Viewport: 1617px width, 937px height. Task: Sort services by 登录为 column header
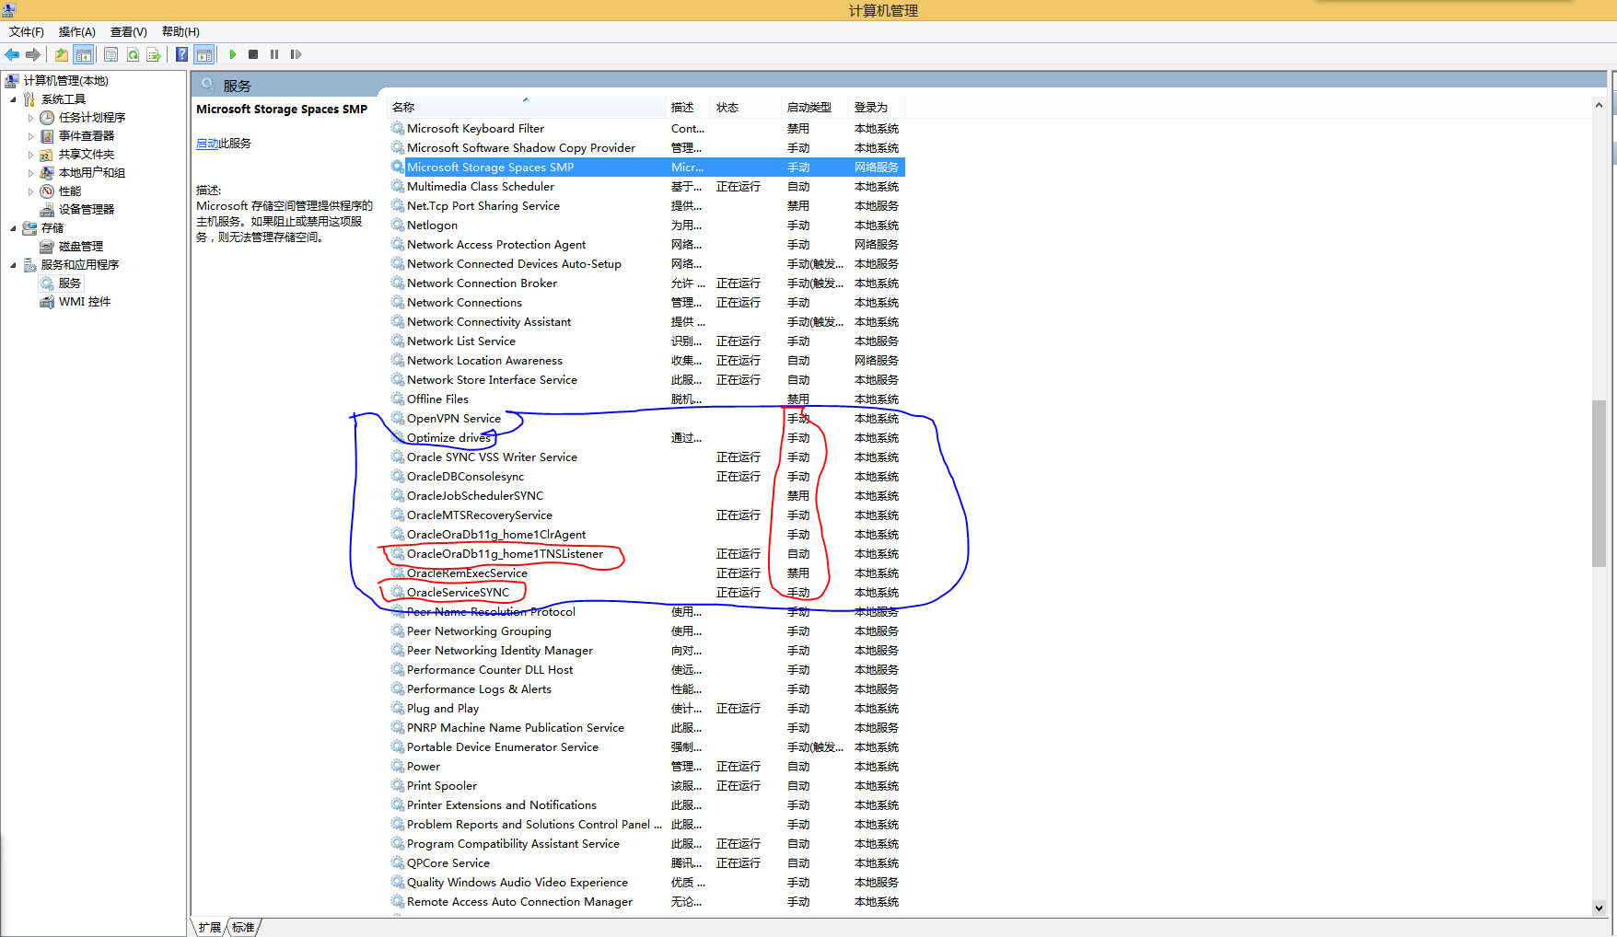(877, 108)
